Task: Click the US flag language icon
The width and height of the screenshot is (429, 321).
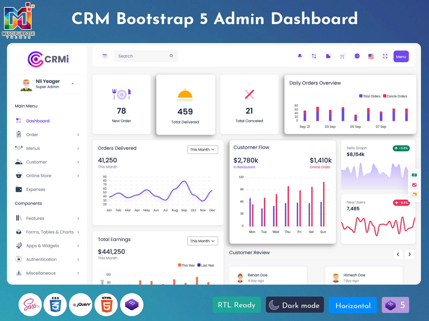Action: 371,56
